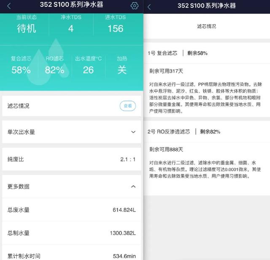Screen dimensions: 270x260
Task: Tap the left screen title 352 S100系列净水器
Action: coord(71,5)
